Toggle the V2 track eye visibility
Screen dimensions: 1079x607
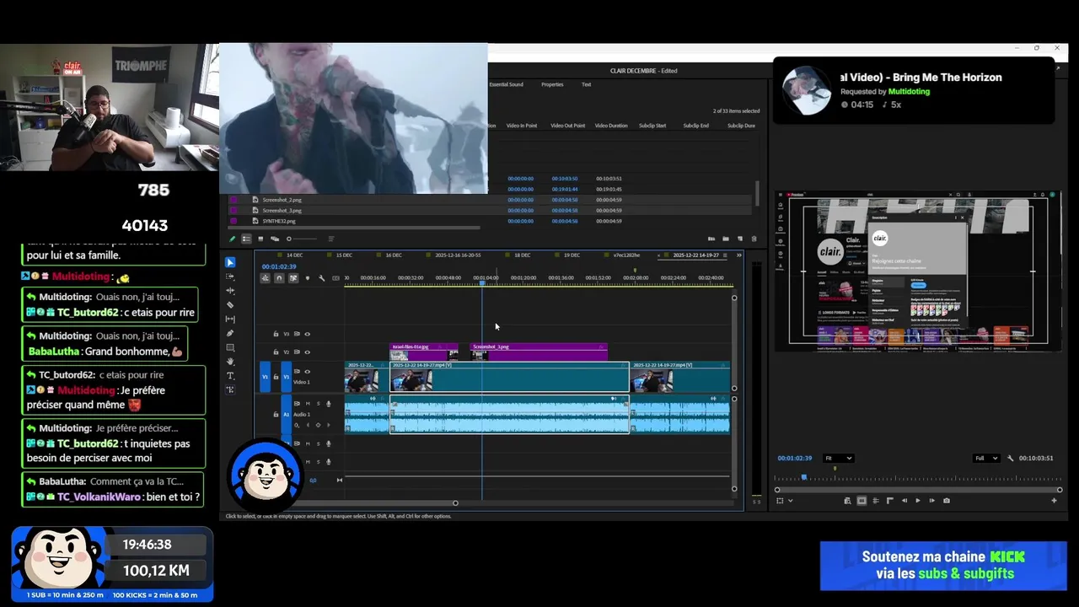click(x=307, y=352)
